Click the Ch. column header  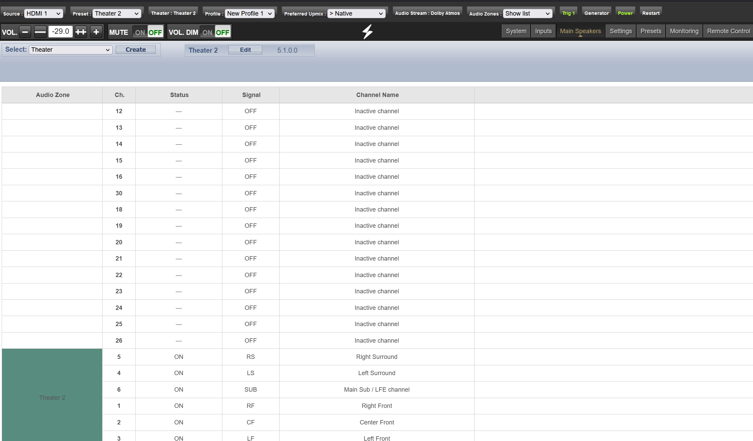[119, 95]
